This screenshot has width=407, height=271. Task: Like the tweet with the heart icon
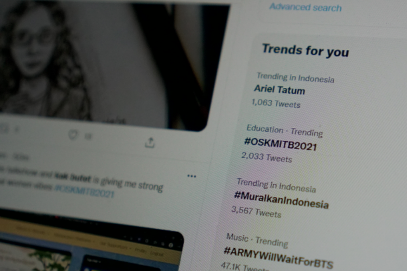(73, 135)
